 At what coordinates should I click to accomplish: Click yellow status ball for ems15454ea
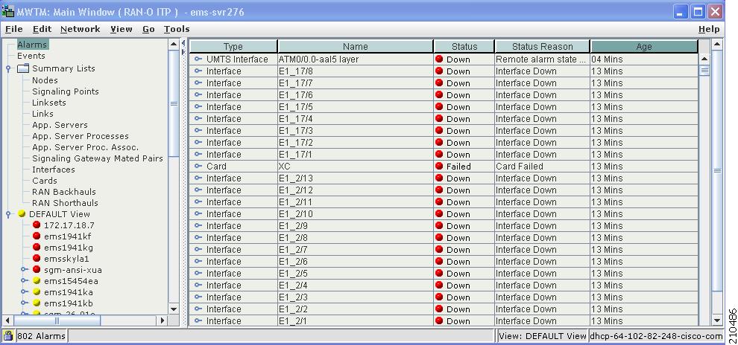37,281
